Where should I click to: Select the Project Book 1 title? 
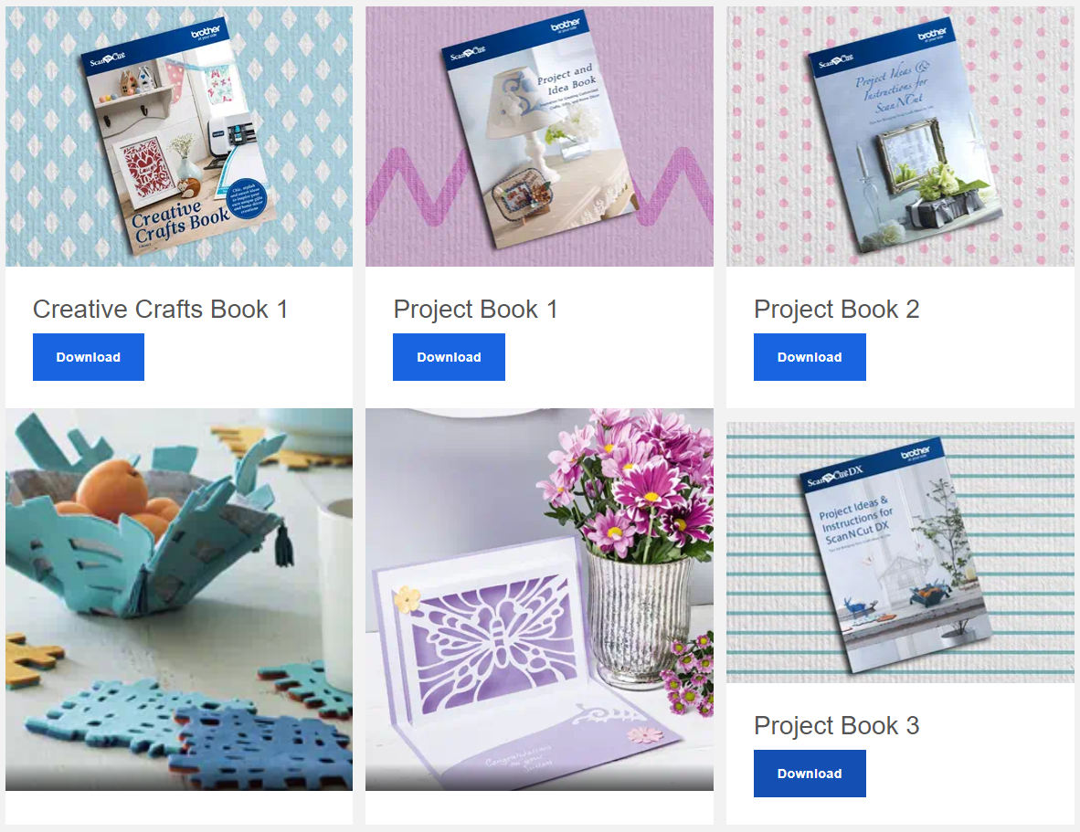click(x=475, y=309)
